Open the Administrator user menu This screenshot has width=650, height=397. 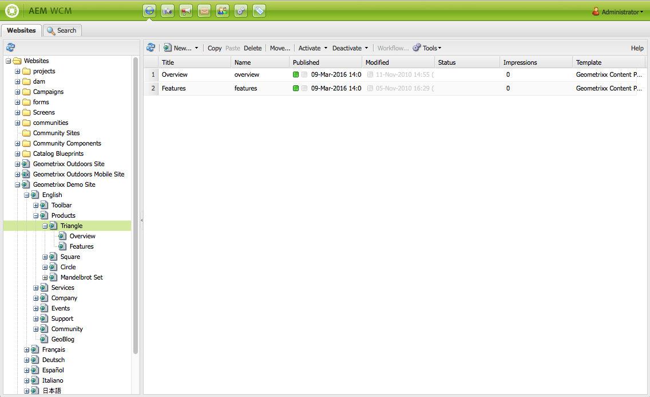[617, 11]
